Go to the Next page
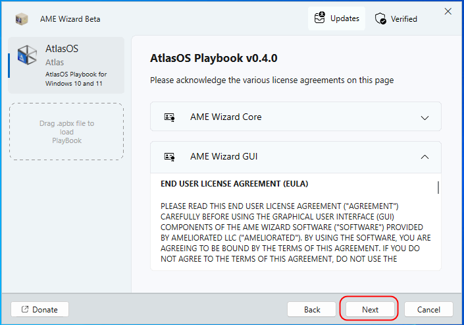Viewport: 464px width, 325px height. pyautogui.click(x=370, y=310)
